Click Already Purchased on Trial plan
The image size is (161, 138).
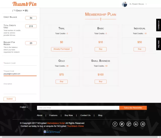tap(61, 49)
